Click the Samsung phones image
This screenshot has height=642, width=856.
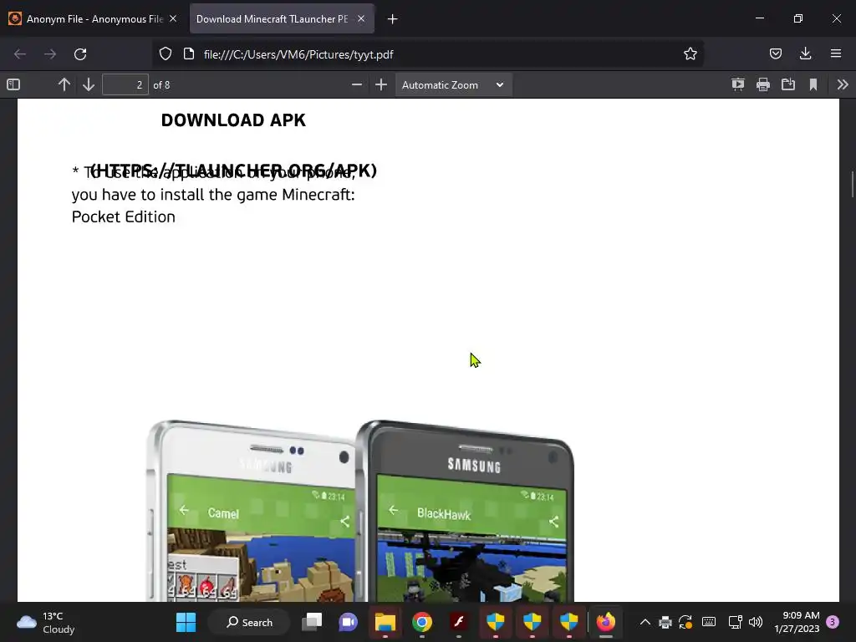click(x=360, y=511)
